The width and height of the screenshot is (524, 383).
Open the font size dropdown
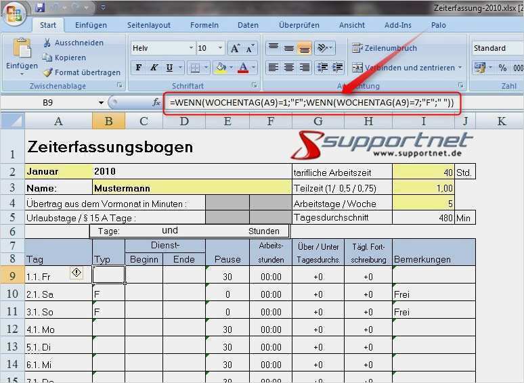pos(220,49)
